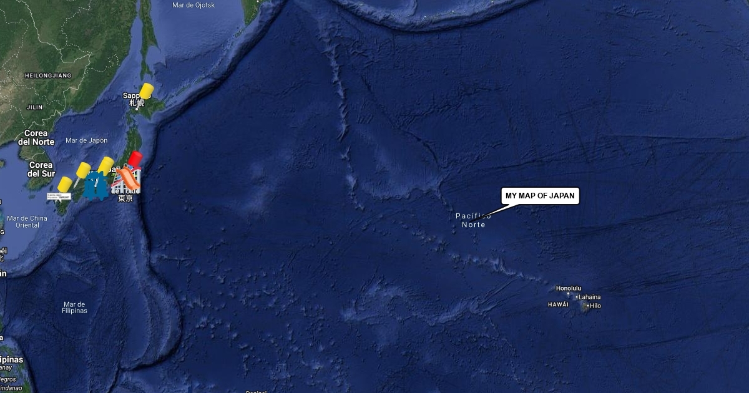Select the orange playground slide marker

point(127,178)
